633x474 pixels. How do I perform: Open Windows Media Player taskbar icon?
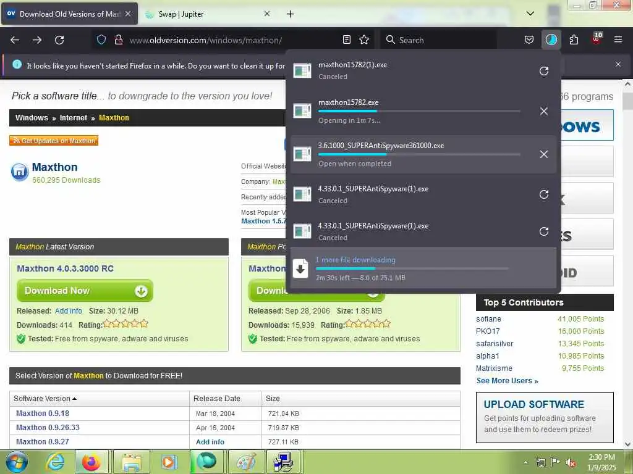coord(169,462)
